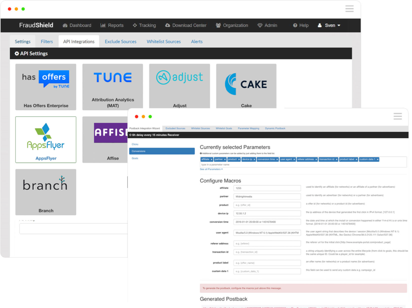Focus the referer address macro field
The width and height of the screenshot is (412, 308).
point(267,243)
